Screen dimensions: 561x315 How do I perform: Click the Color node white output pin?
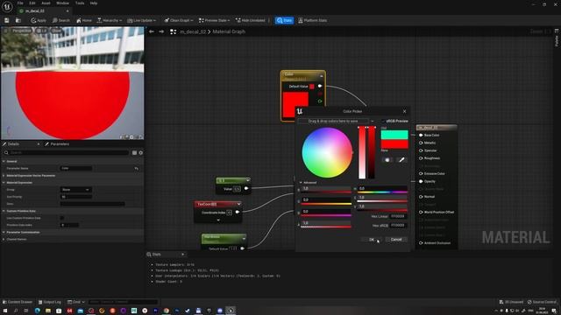pos(320,86)
